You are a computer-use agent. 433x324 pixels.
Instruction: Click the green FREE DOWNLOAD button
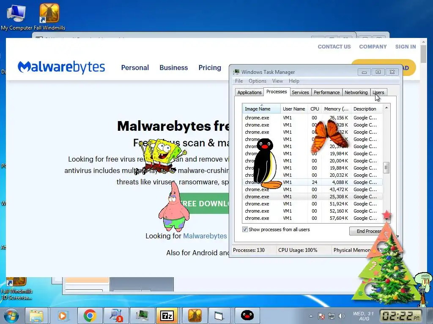(204, 203)
